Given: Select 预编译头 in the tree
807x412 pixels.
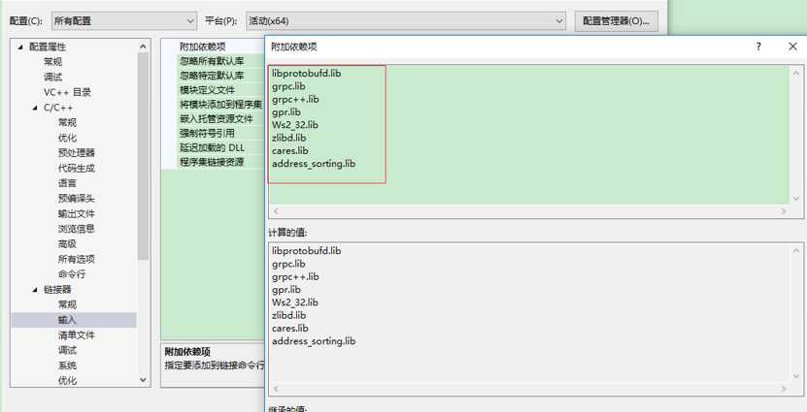Looking at the screenshot, I should [x=76, y=199].
